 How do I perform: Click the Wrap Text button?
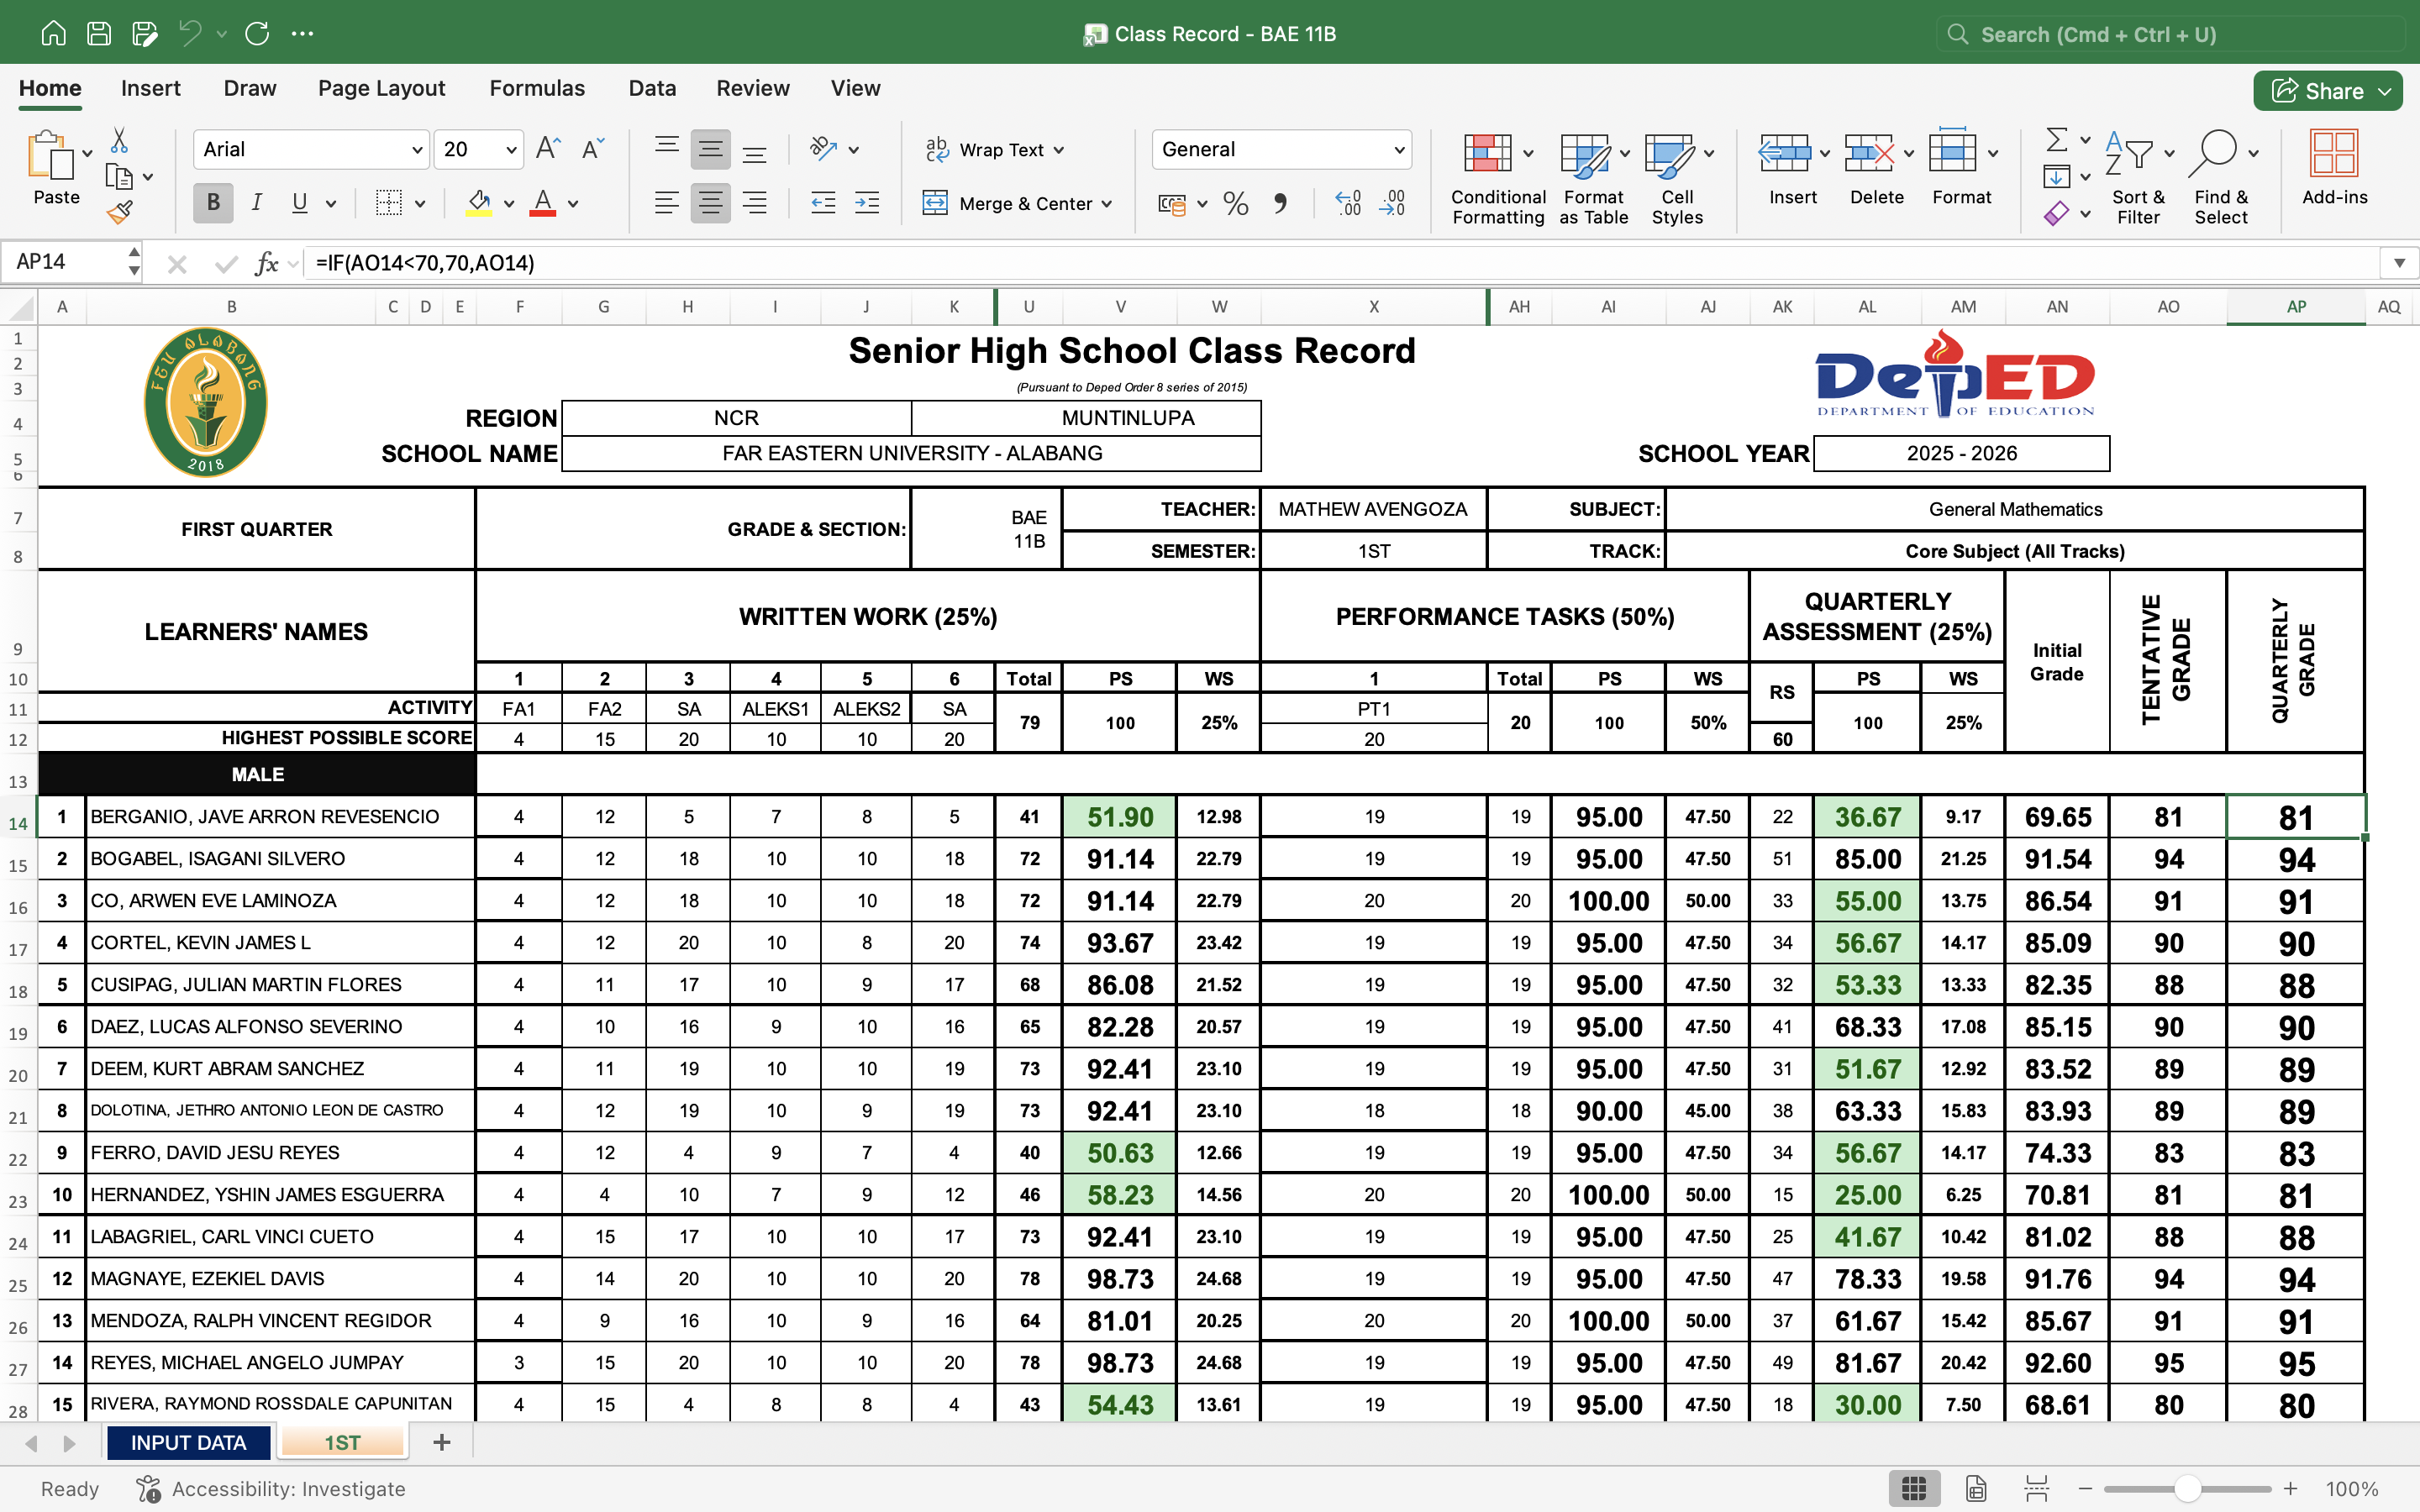[996, 150]
